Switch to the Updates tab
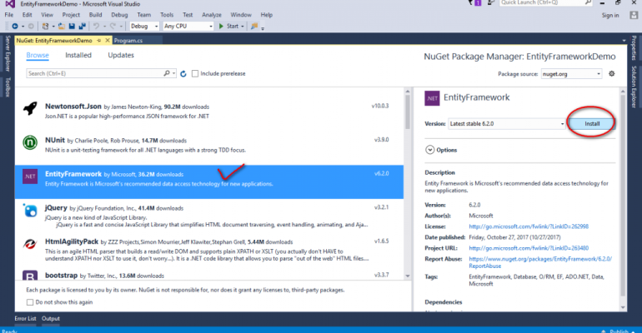The image size is (642, 333). [121, 55]
